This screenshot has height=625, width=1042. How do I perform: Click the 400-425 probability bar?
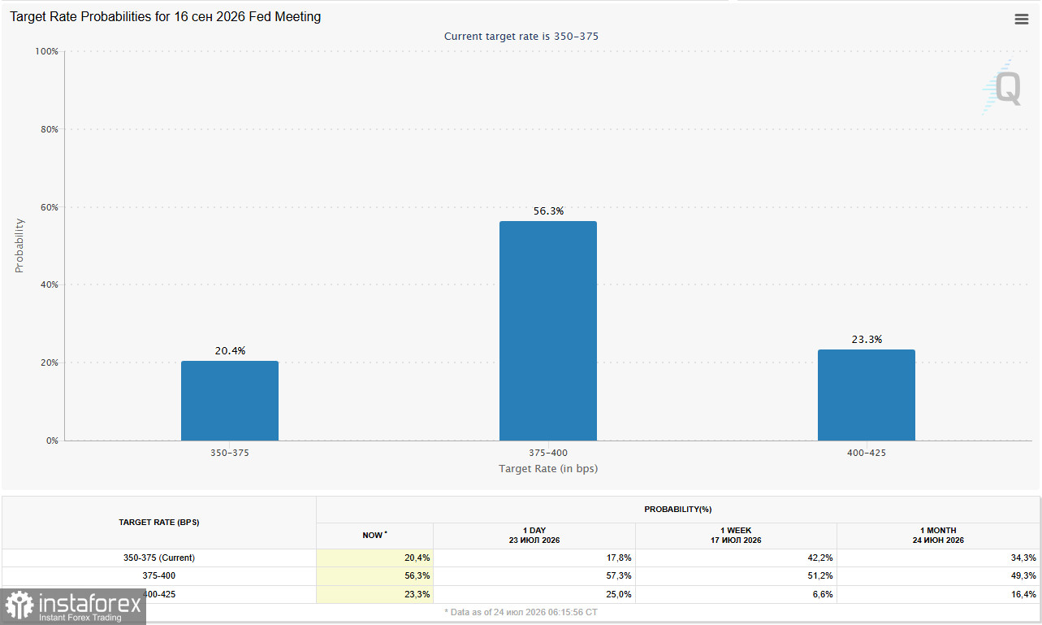tap(867, 395)
